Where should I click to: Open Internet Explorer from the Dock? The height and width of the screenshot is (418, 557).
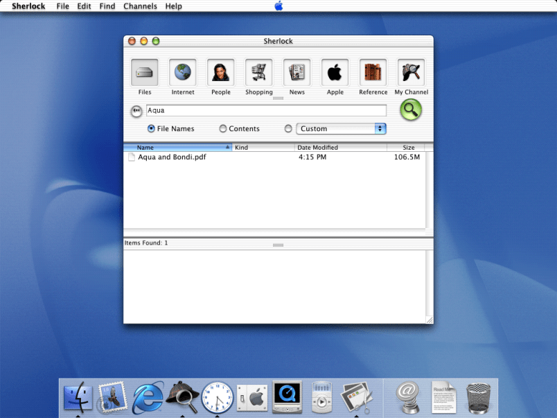[x=148, y=397]
